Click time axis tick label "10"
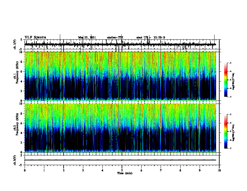Image resolution: width=247 pixels, height=191 pixels. (219, 170)
